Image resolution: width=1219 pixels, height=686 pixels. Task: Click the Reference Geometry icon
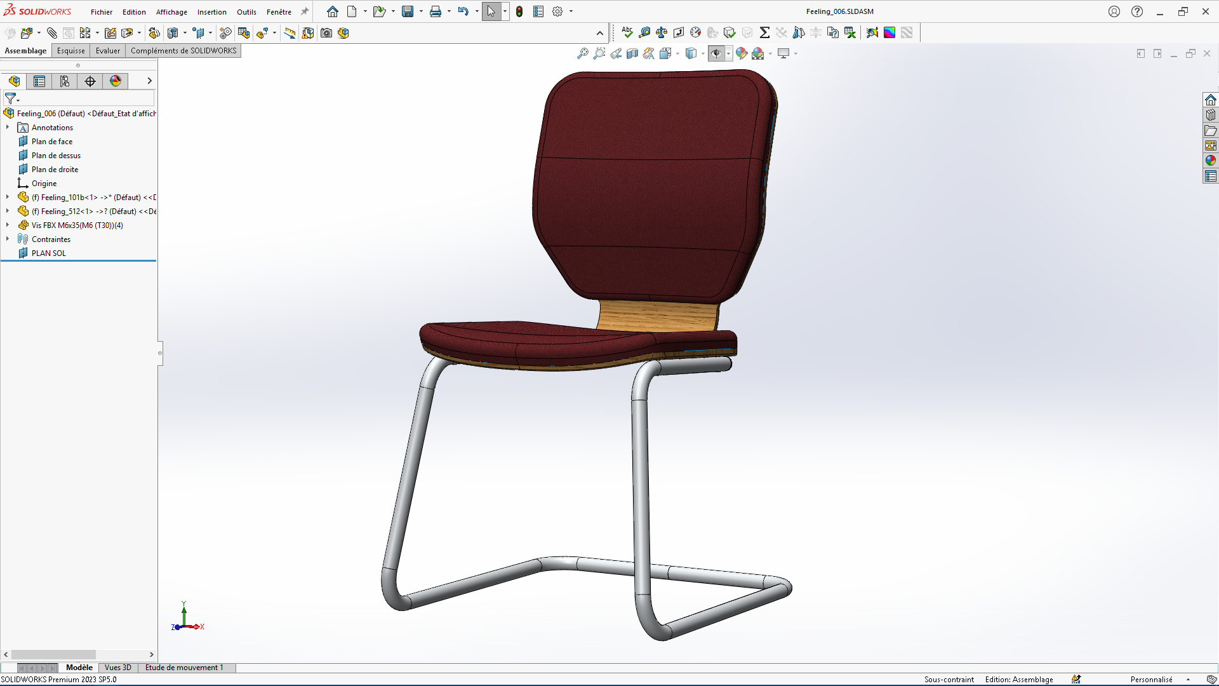(199, 33)
